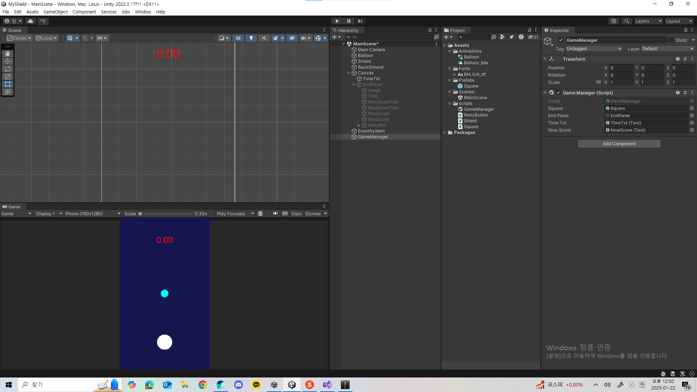The width and height of the screenshot is (697, 392).
Task: Open Discord from the taskbar
Action: point(239,385)
